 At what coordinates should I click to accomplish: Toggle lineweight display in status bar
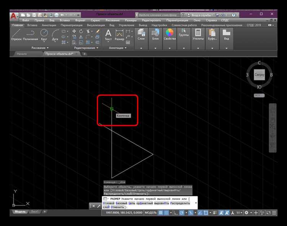click(x=215, y=213)
